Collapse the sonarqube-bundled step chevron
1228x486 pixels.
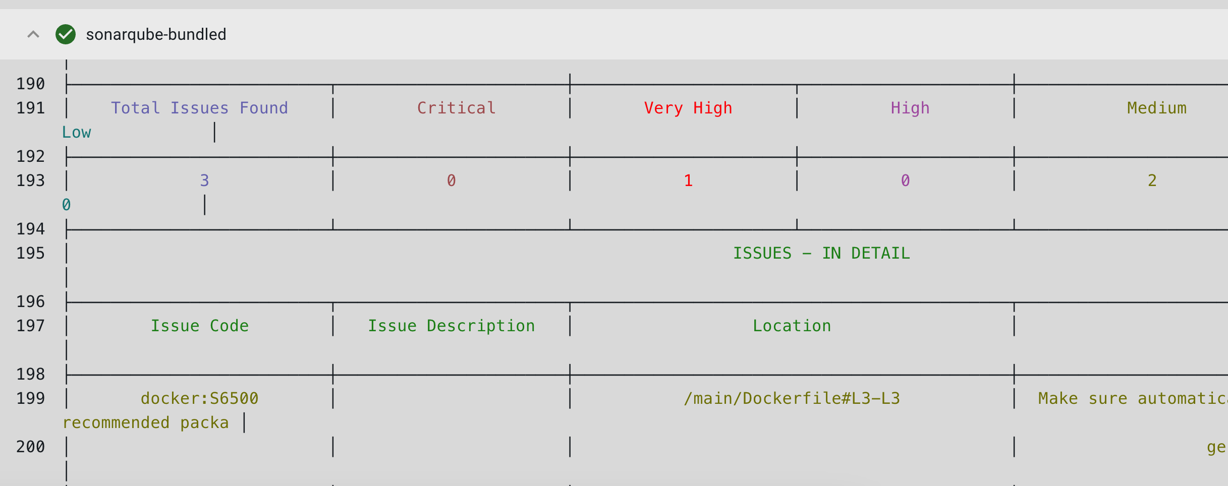(x=33, y=34)
